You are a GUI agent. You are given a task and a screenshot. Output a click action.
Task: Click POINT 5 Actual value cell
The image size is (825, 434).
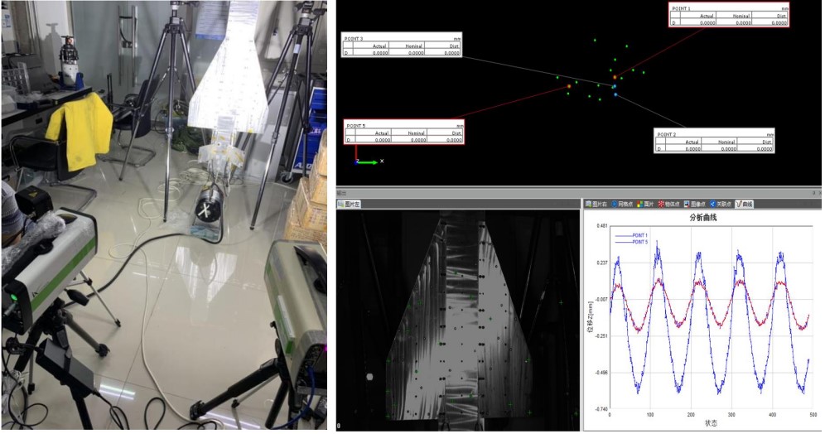click(x=373, y=140)
